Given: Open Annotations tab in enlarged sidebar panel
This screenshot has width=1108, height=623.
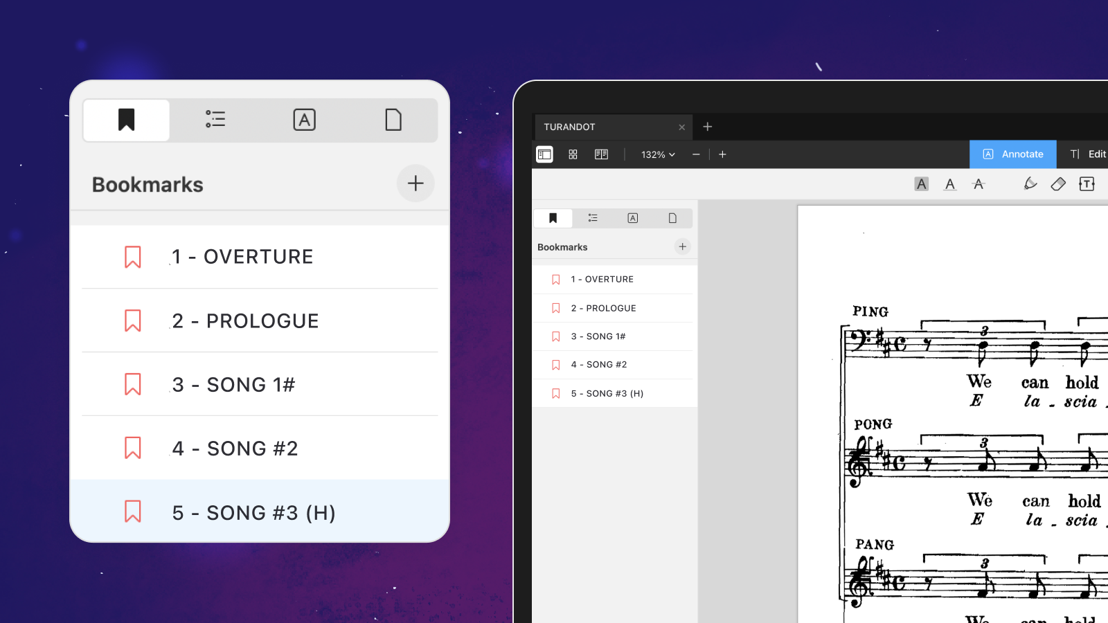Looking at the screenshot, I should pyautogui.click(x=305, y=120).
